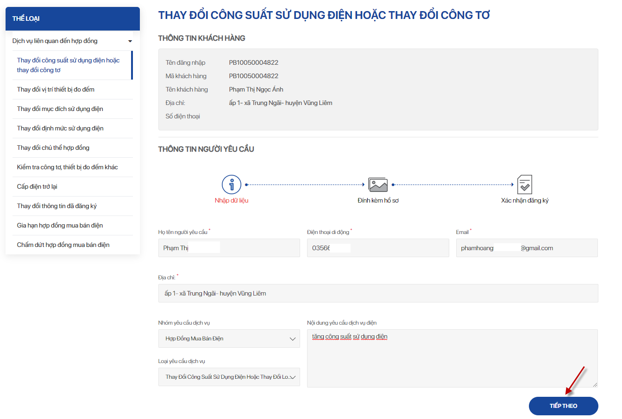This screenshot has width=622, height=419.
Task: Open Kiểm tra công tơ, thiết bị đo đếm khác
Action: pyautogui.click(x=68, y=167)
